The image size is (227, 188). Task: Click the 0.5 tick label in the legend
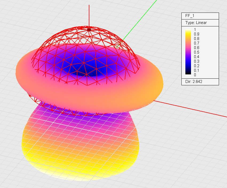point(197,52)
